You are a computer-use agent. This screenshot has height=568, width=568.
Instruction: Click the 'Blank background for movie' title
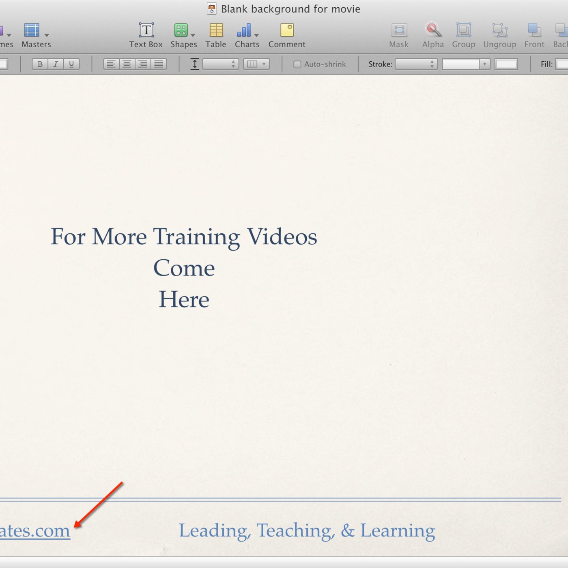[x=290, y=9]
